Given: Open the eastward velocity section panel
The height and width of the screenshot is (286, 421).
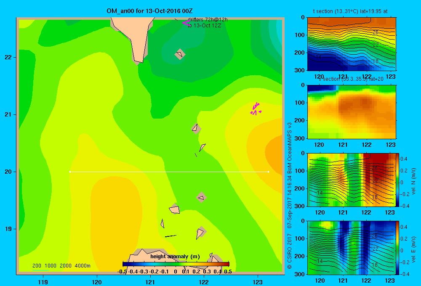Looking at the screenshot, I should click(x=352, y=248).
